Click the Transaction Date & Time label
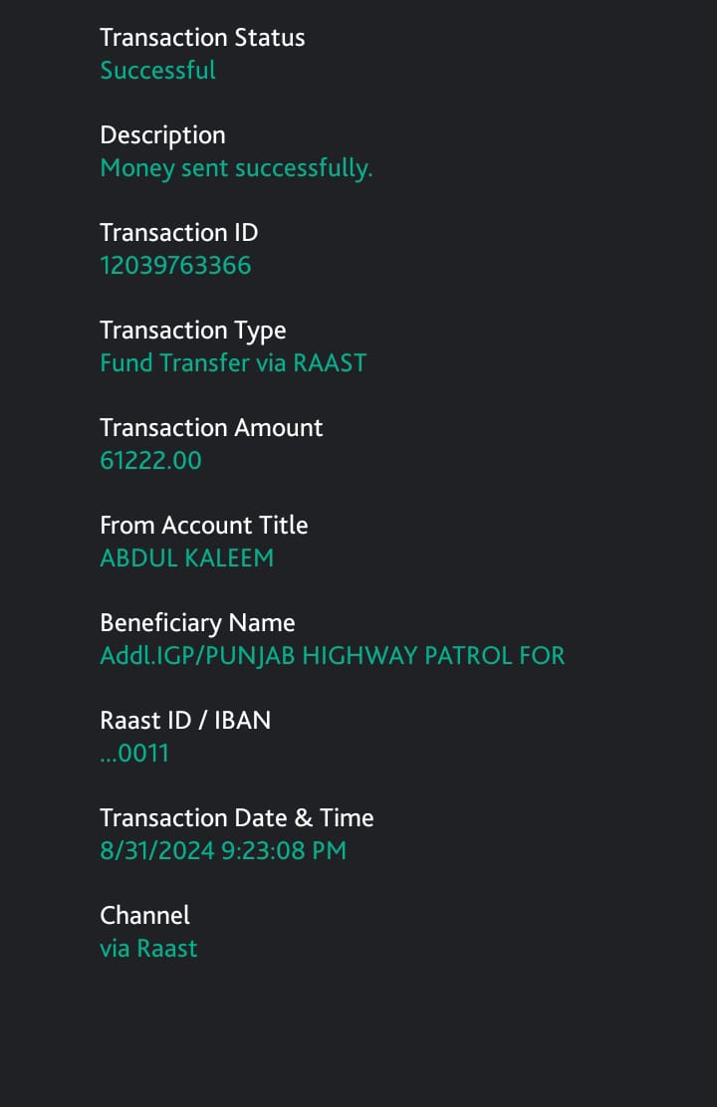Image resolution: width=717 pixels, height=1107 pixels. [236, 818]
